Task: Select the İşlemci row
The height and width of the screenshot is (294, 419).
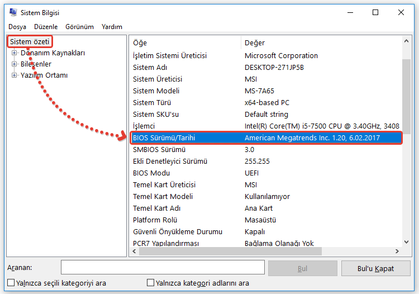Action: click(x=265, y=126)
